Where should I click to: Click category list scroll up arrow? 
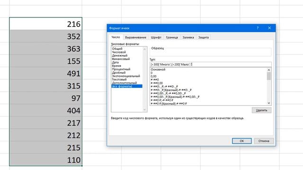click(x=144, y=49)
